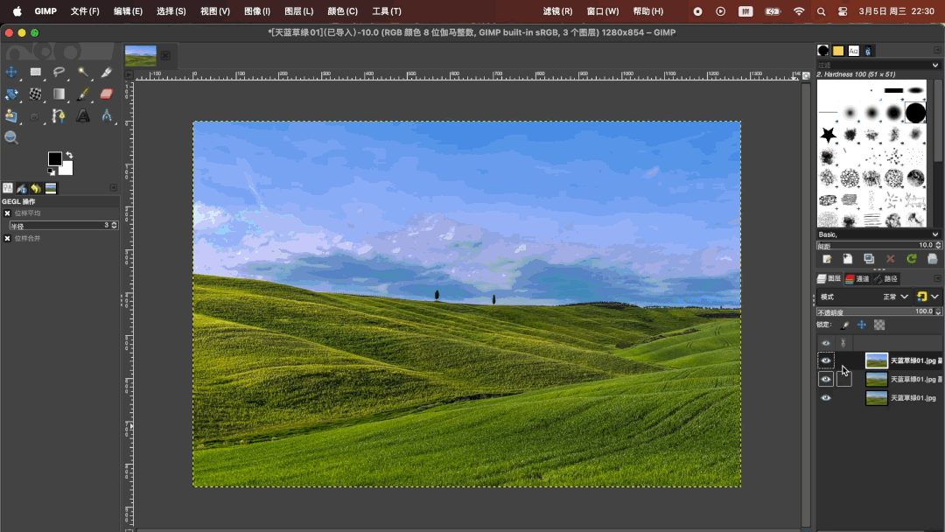
Task: Open the layer 模式 正常 dropdown
Action: [x=895, y=297]
